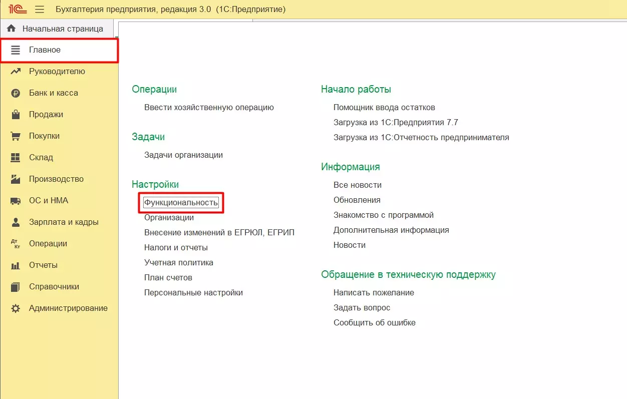Go to the Склад section
The height and width of the screenshot is (399, 627).
[59, 158]
